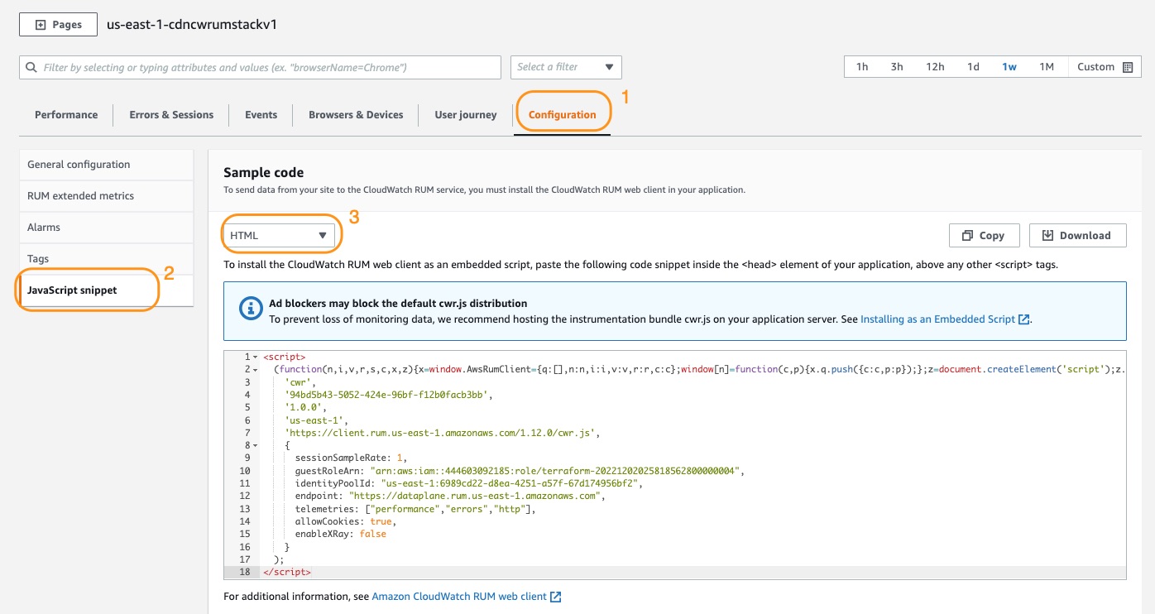Focus the attribute filter search field
Viewport: 1155px width, 614px height.
click(x=260, y=67)
